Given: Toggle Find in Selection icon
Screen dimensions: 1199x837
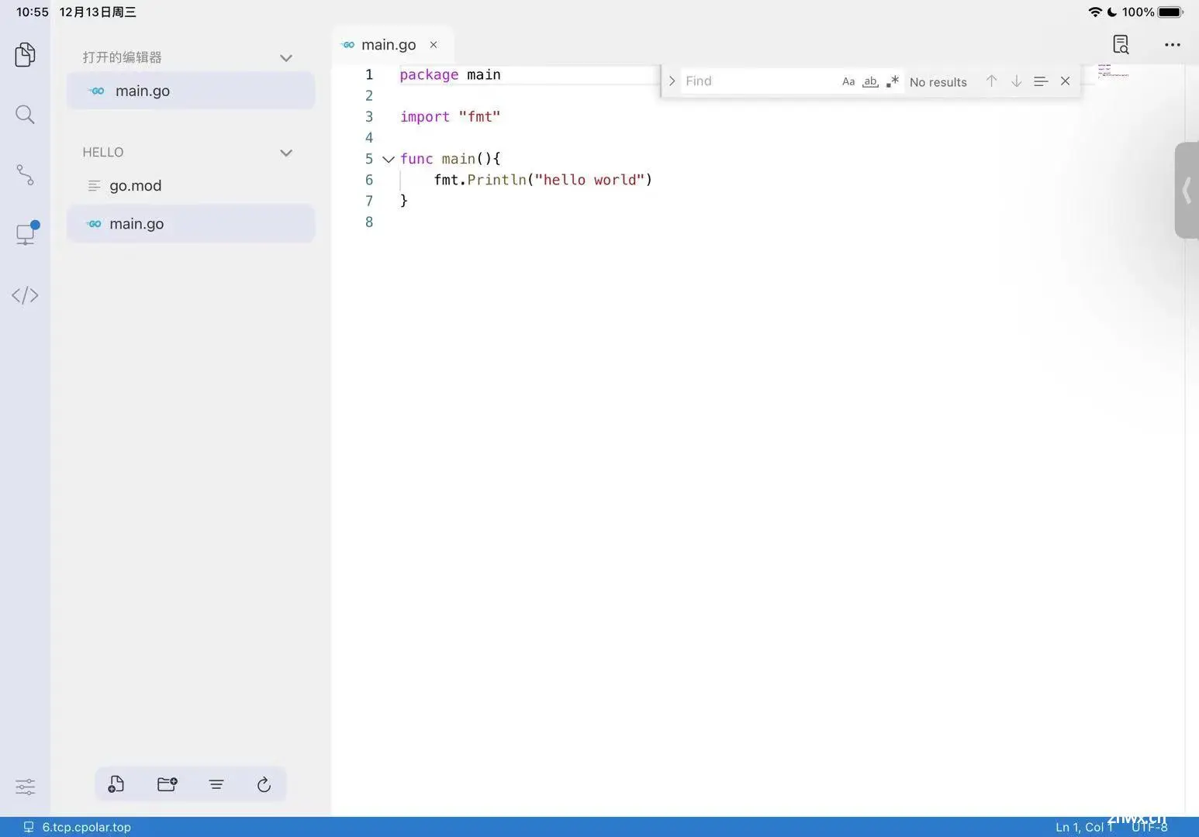Looking at the screenshot, I should (1041, 81).
